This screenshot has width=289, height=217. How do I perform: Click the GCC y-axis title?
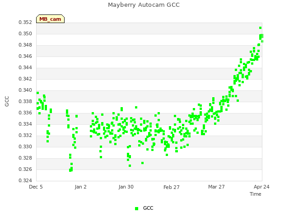(x=7, y=101)
